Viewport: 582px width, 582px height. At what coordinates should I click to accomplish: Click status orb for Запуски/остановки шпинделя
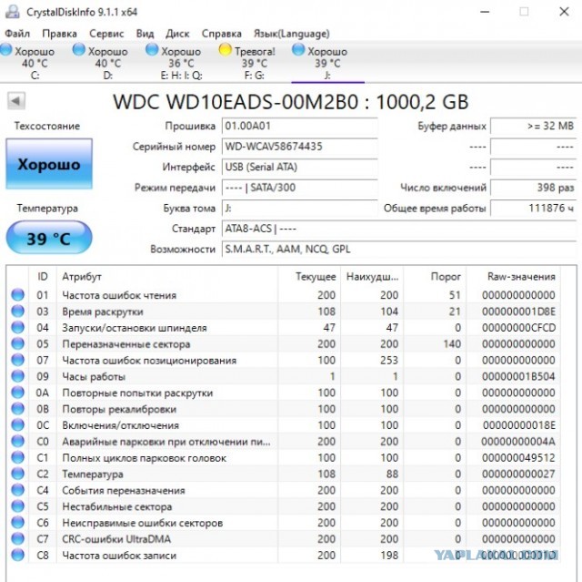17,327
